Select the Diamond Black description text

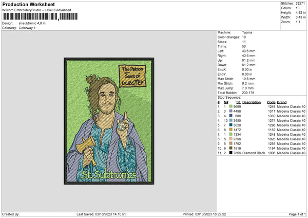[x=254, y=153]
